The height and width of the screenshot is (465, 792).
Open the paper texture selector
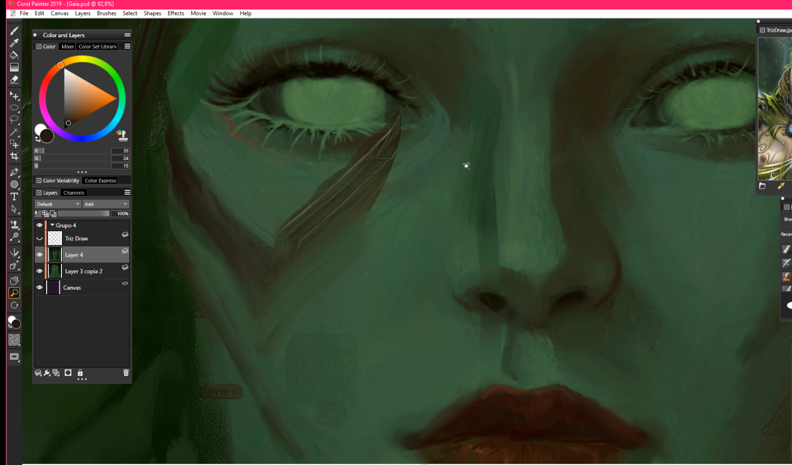(14, 340)
